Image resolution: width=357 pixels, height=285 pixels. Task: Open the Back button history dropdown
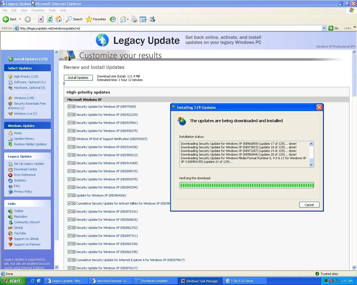pos(20,19)
